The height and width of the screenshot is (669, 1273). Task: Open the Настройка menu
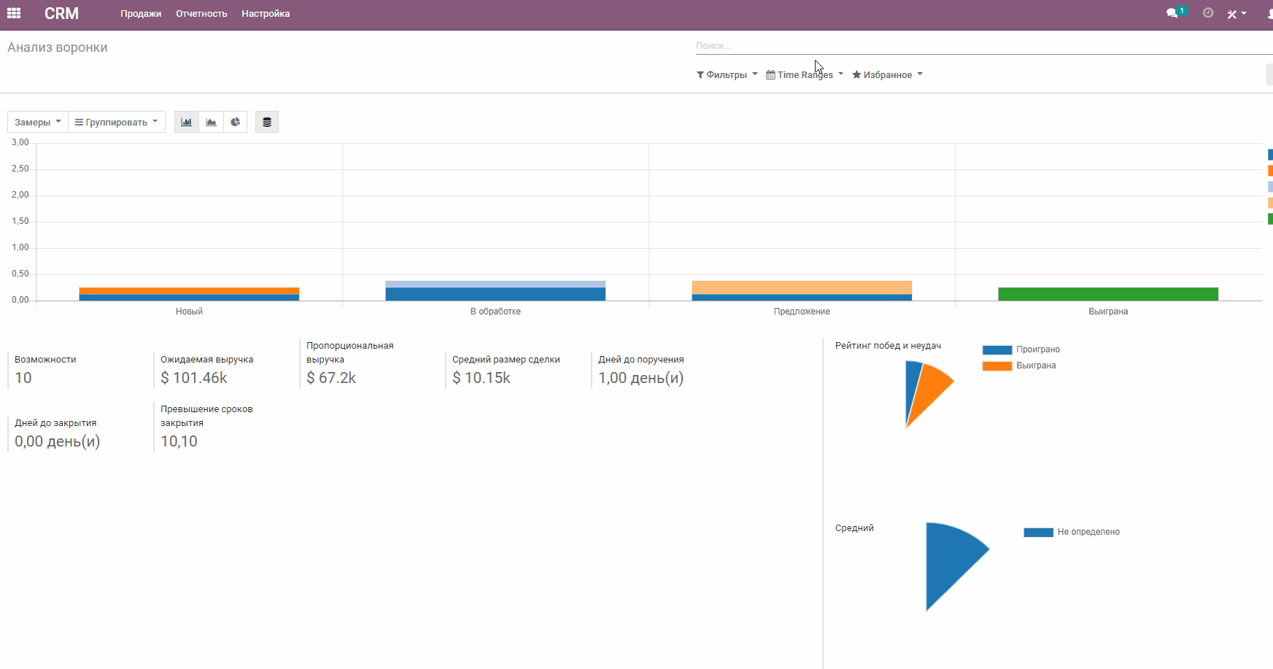(265, 13)
